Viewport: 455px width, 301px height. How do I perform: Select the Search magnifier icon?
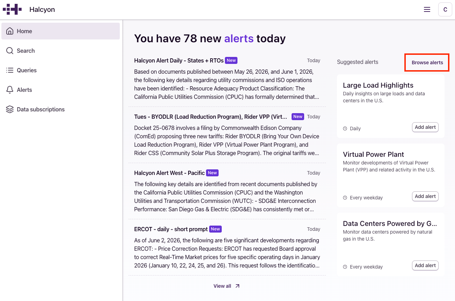click(x=10, y=51)
